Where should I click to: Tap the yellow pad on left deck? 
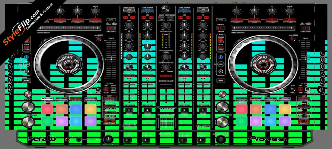pos(90,109)
